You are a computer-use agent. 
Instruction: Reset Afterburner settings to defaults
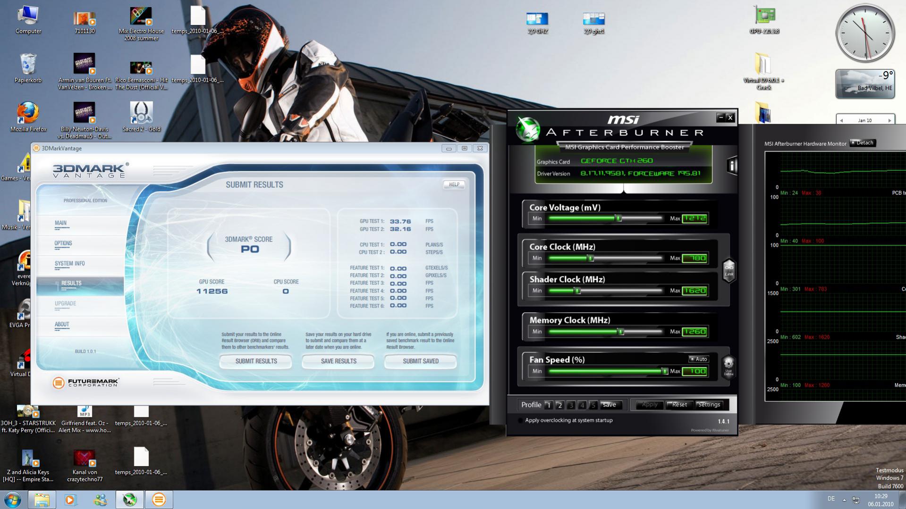[679, 405]
